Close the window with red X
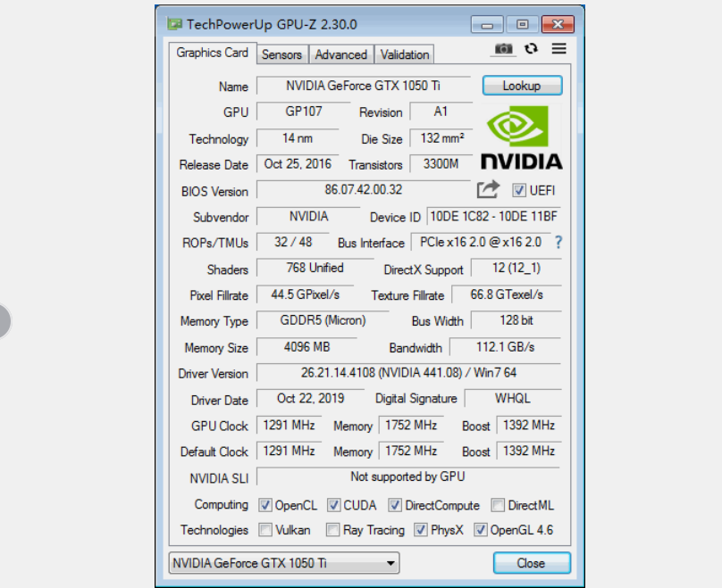 (558, 24)
